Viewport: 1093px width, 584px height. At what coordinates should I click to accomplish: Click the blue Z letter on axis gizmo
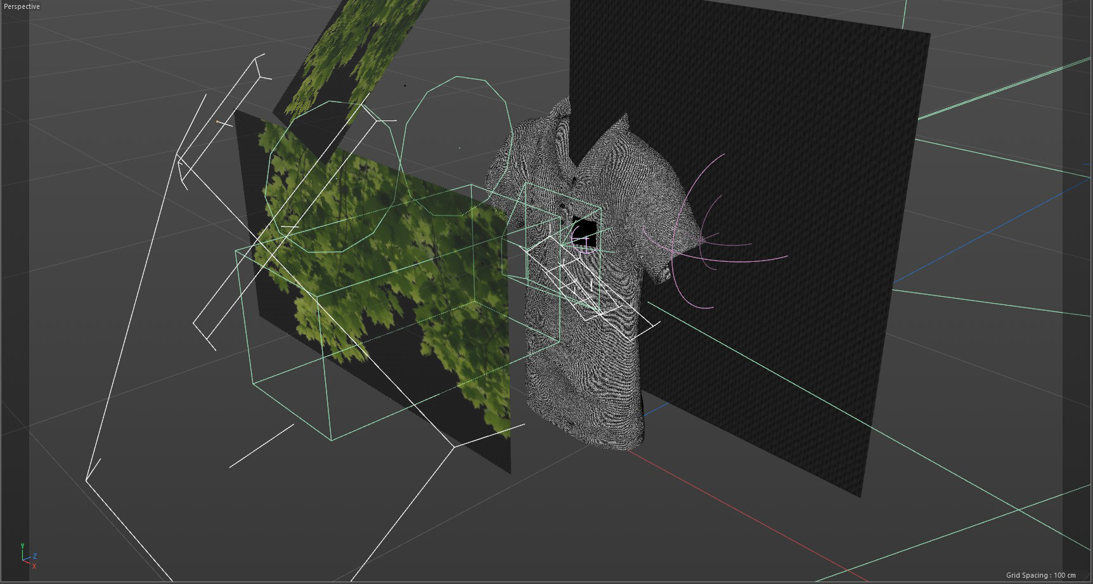[x=35, y=555]
